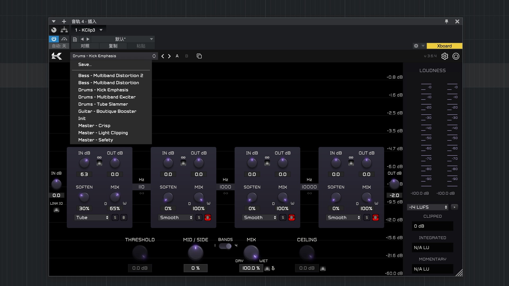Click the Kazrog K logo
This screenshot has height=286, width=509.
pos(57,56)
